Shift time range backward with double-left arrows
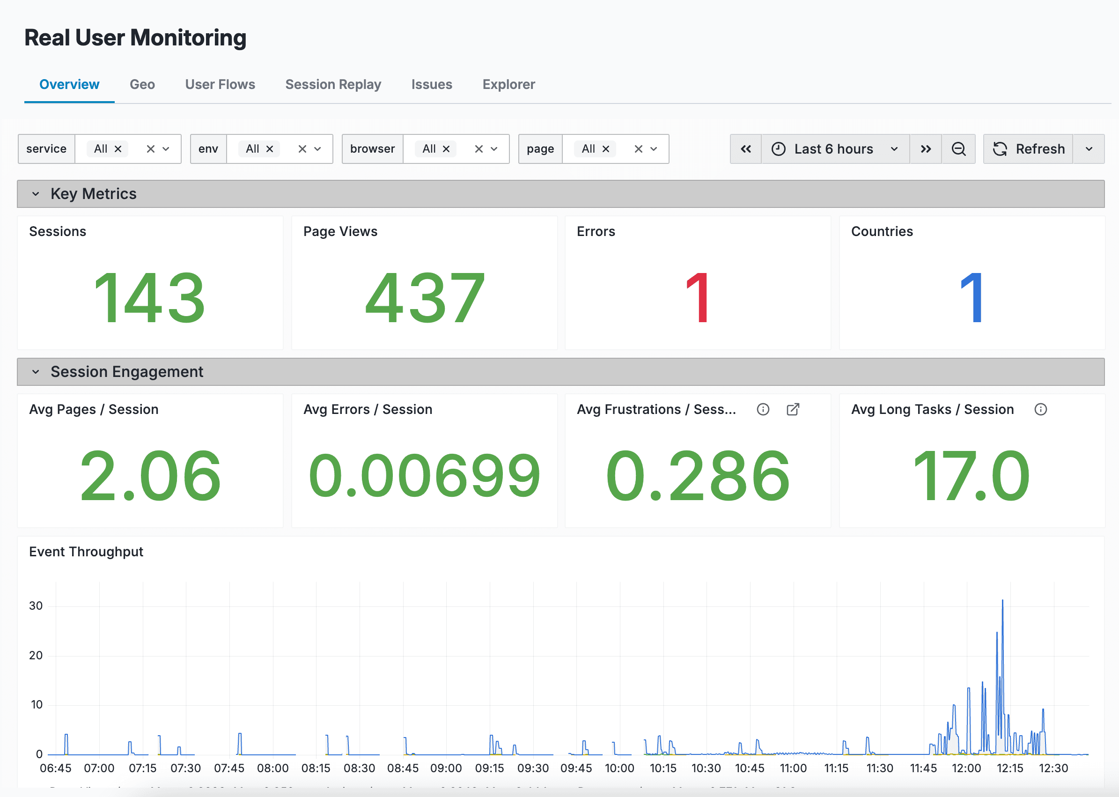The width and height of the screenshot is (1119, 797). click(746, 149)
